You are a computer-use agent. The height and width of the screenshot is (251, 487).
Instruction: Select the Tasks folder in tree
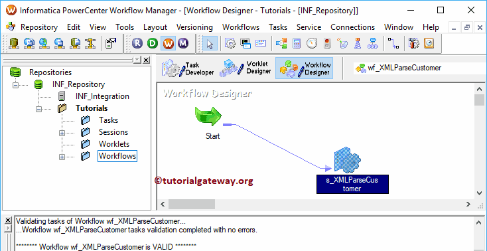[108, 120]
